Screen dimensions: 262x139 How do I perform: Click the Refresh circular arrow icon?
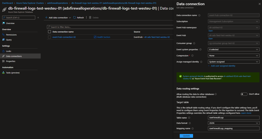pyautogui.click(x=75, y=18)
